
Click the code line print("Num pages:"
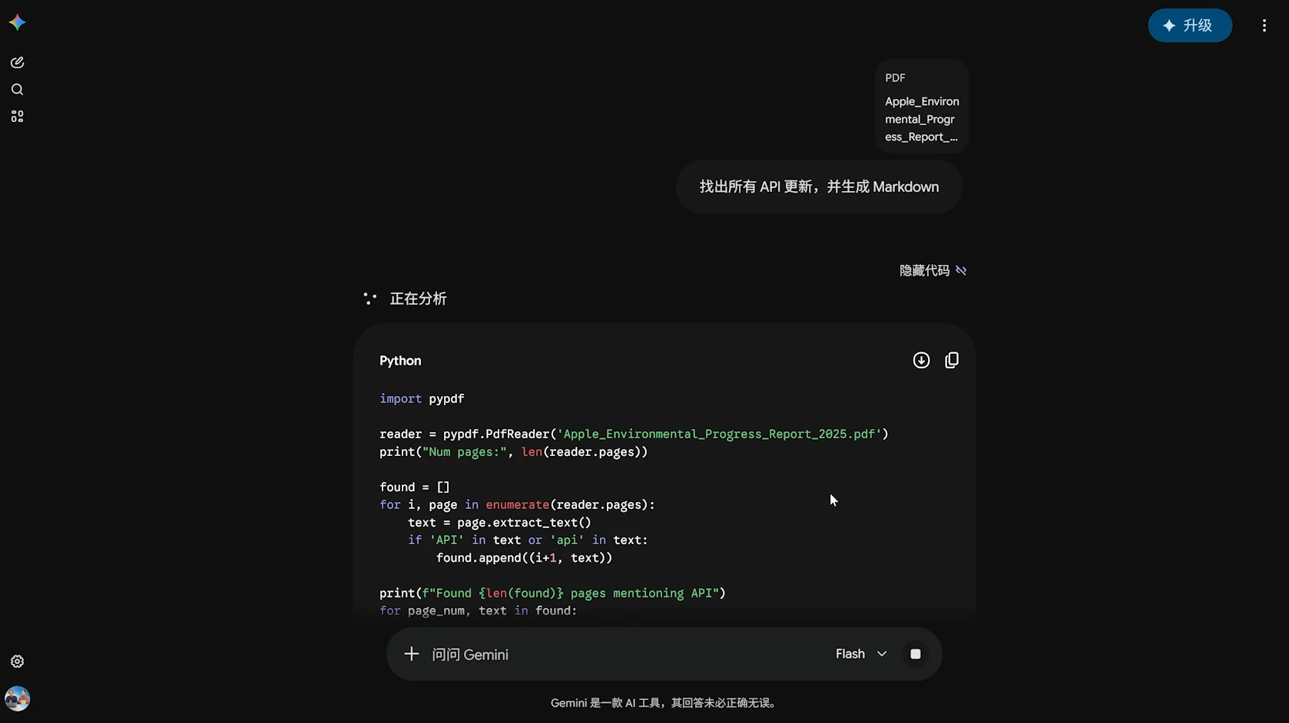(x=514, y=452)
